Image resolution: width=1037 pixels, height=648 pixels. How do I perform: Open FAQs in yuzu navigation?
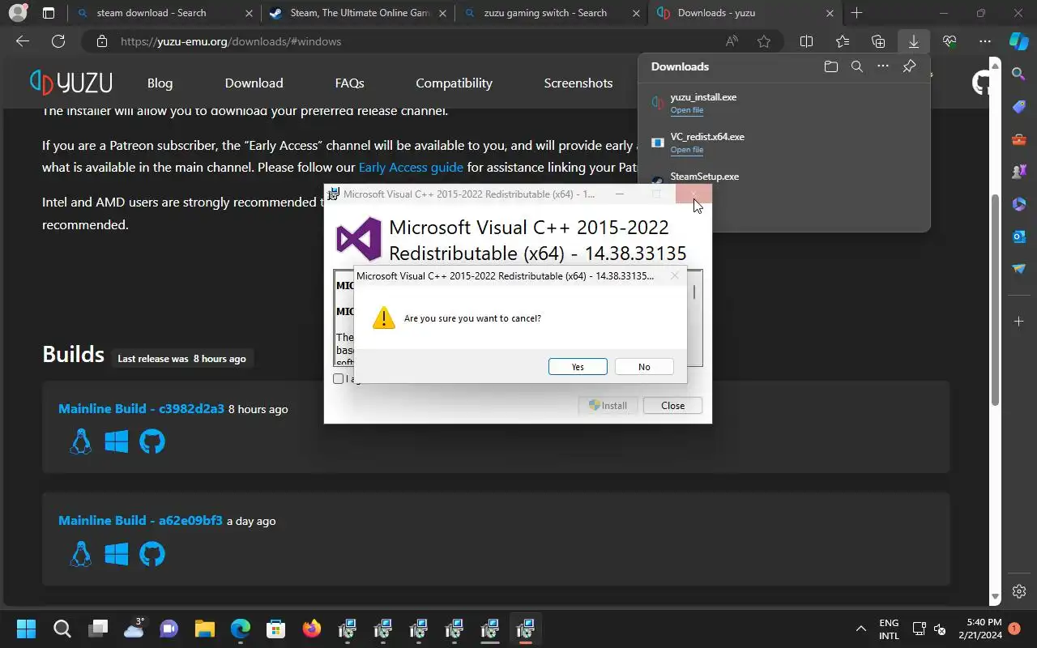(349, 83)
